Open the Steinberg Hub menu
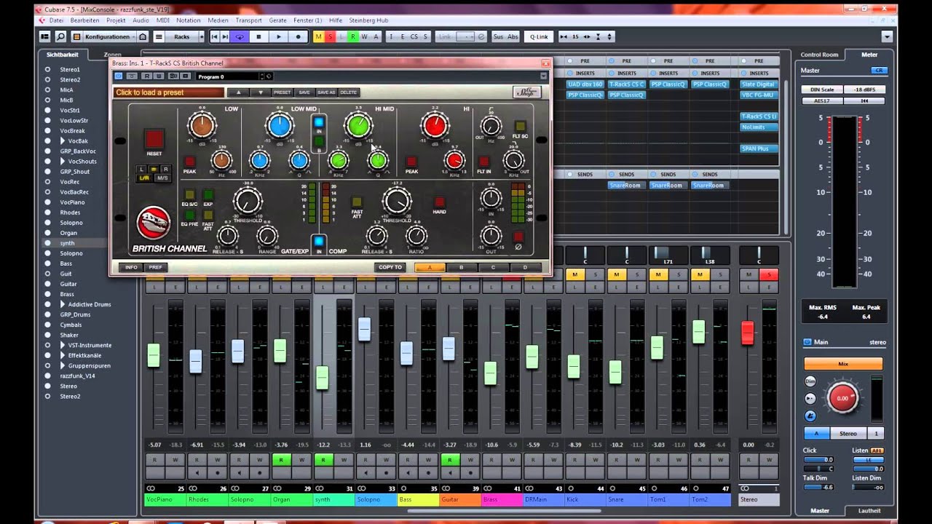Viewport: 932px width, 524px height. click(x=368, y=20)
